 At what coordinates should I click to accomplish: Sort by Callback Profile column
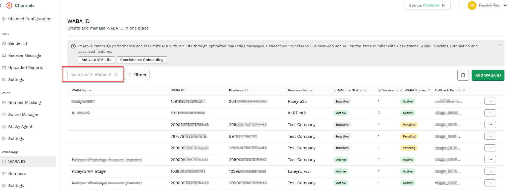(x=463, y=90)
